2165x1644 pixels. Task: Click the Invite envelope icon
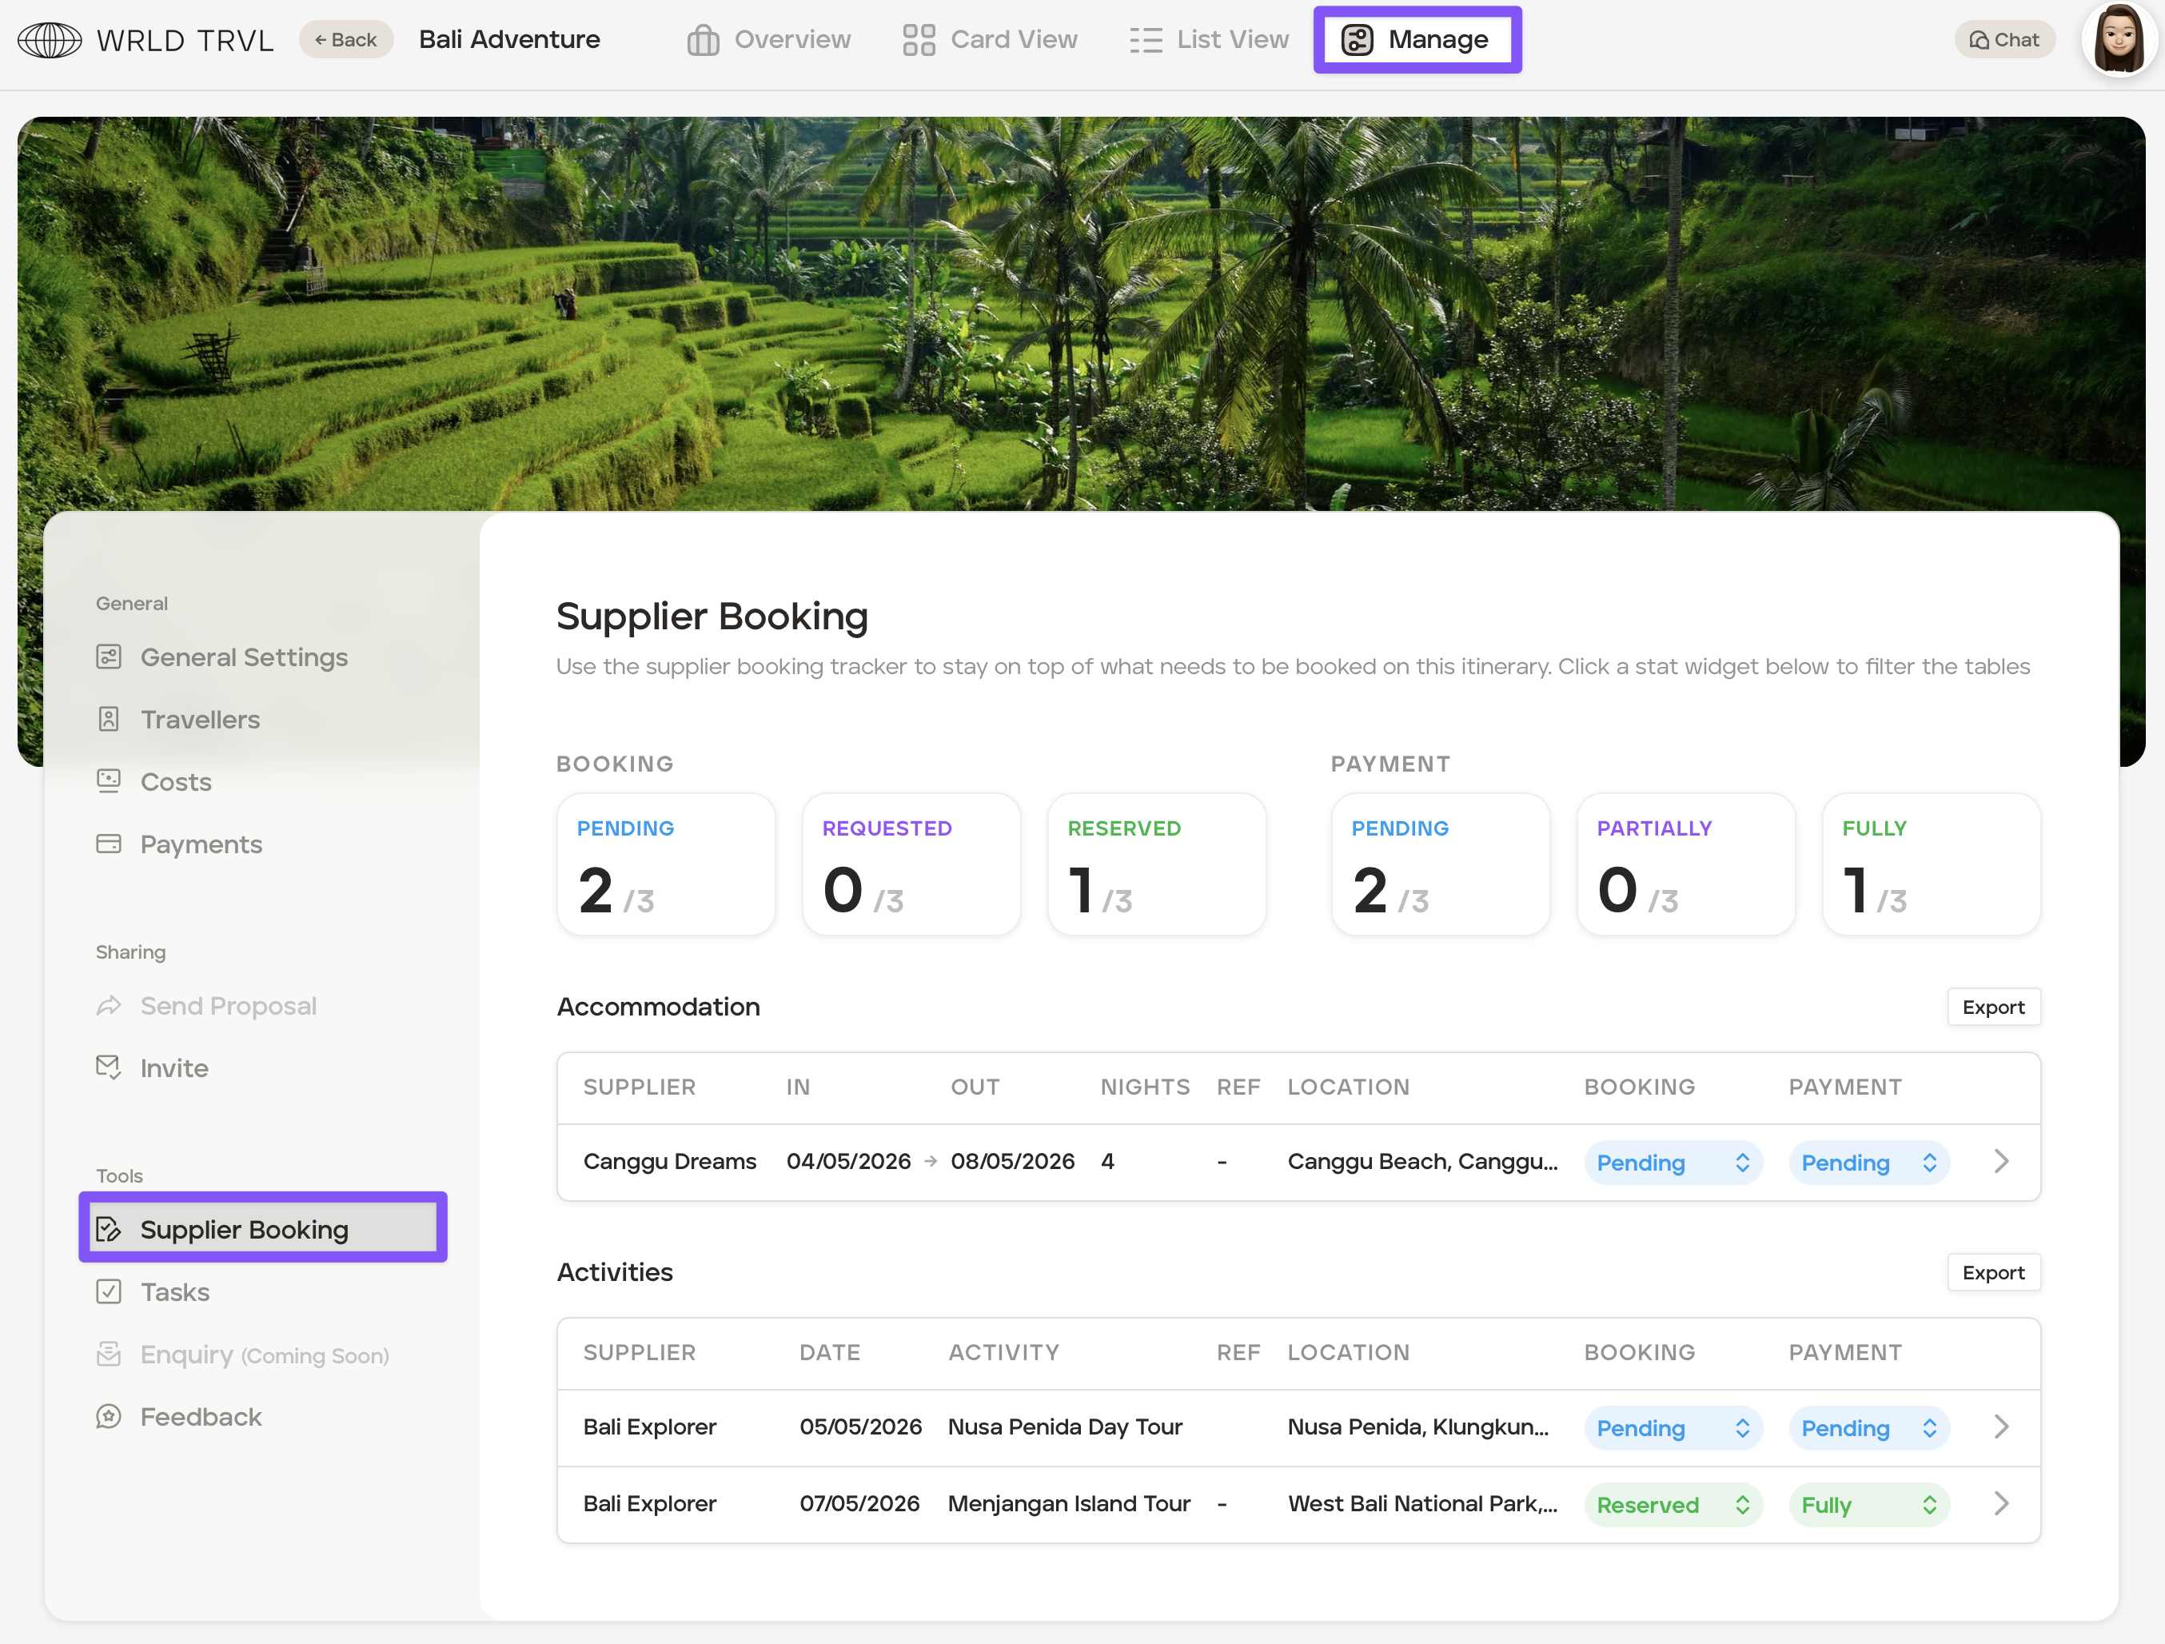click(109, 1067)
